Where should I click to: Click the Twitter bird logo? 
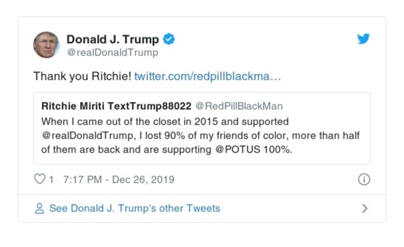(364, 39)
